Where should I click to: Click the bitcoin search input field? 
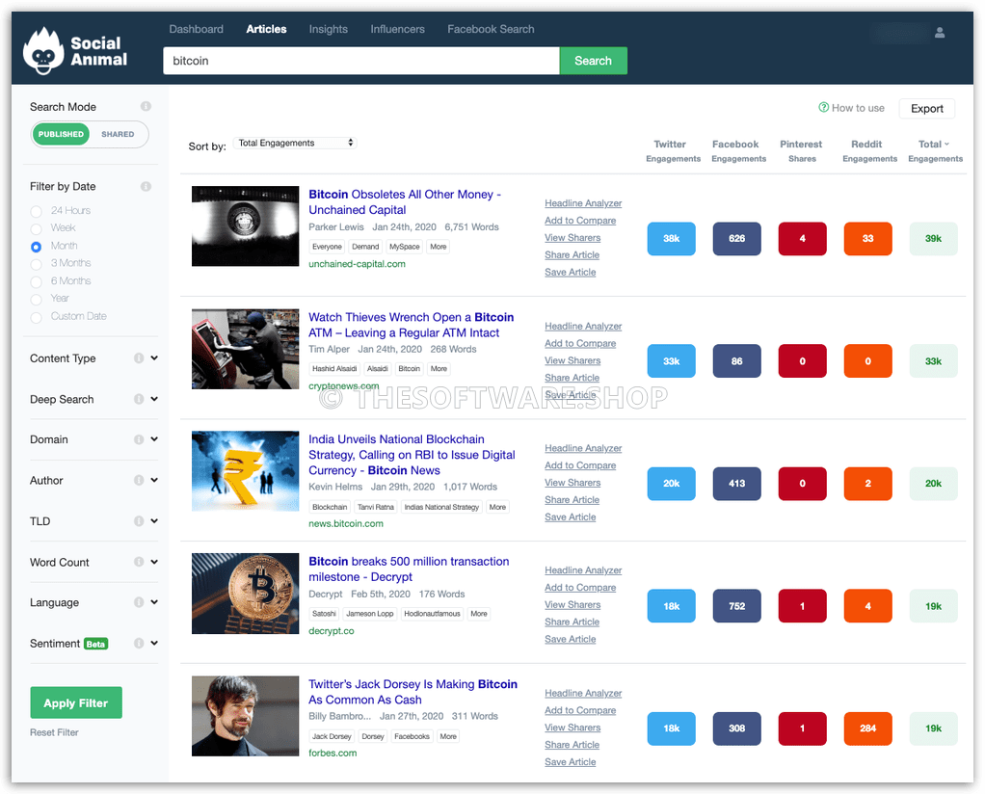coord(360,61)
